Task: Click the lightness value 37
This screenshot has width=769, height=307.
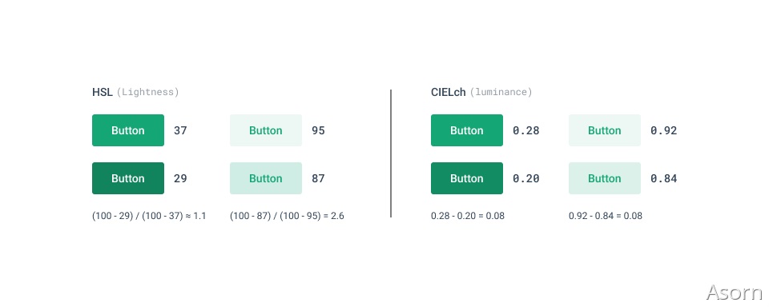Action: pyautogui.click(x=180, y=131)
